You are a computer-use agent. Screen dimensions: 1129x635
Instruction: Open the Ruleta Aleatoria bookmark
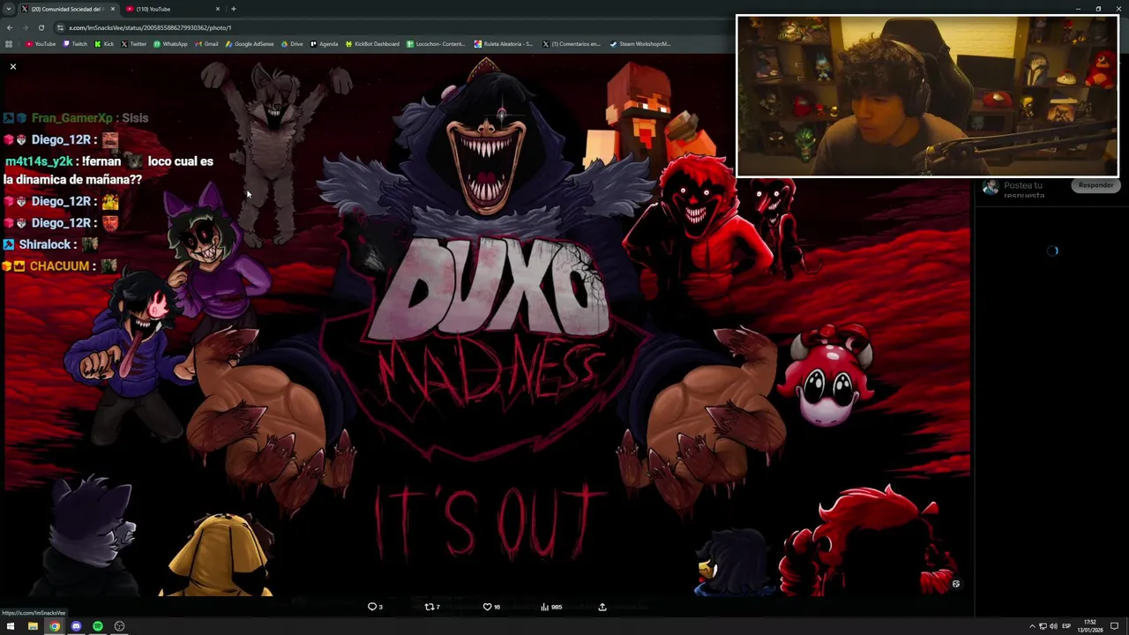click(504, 44)
